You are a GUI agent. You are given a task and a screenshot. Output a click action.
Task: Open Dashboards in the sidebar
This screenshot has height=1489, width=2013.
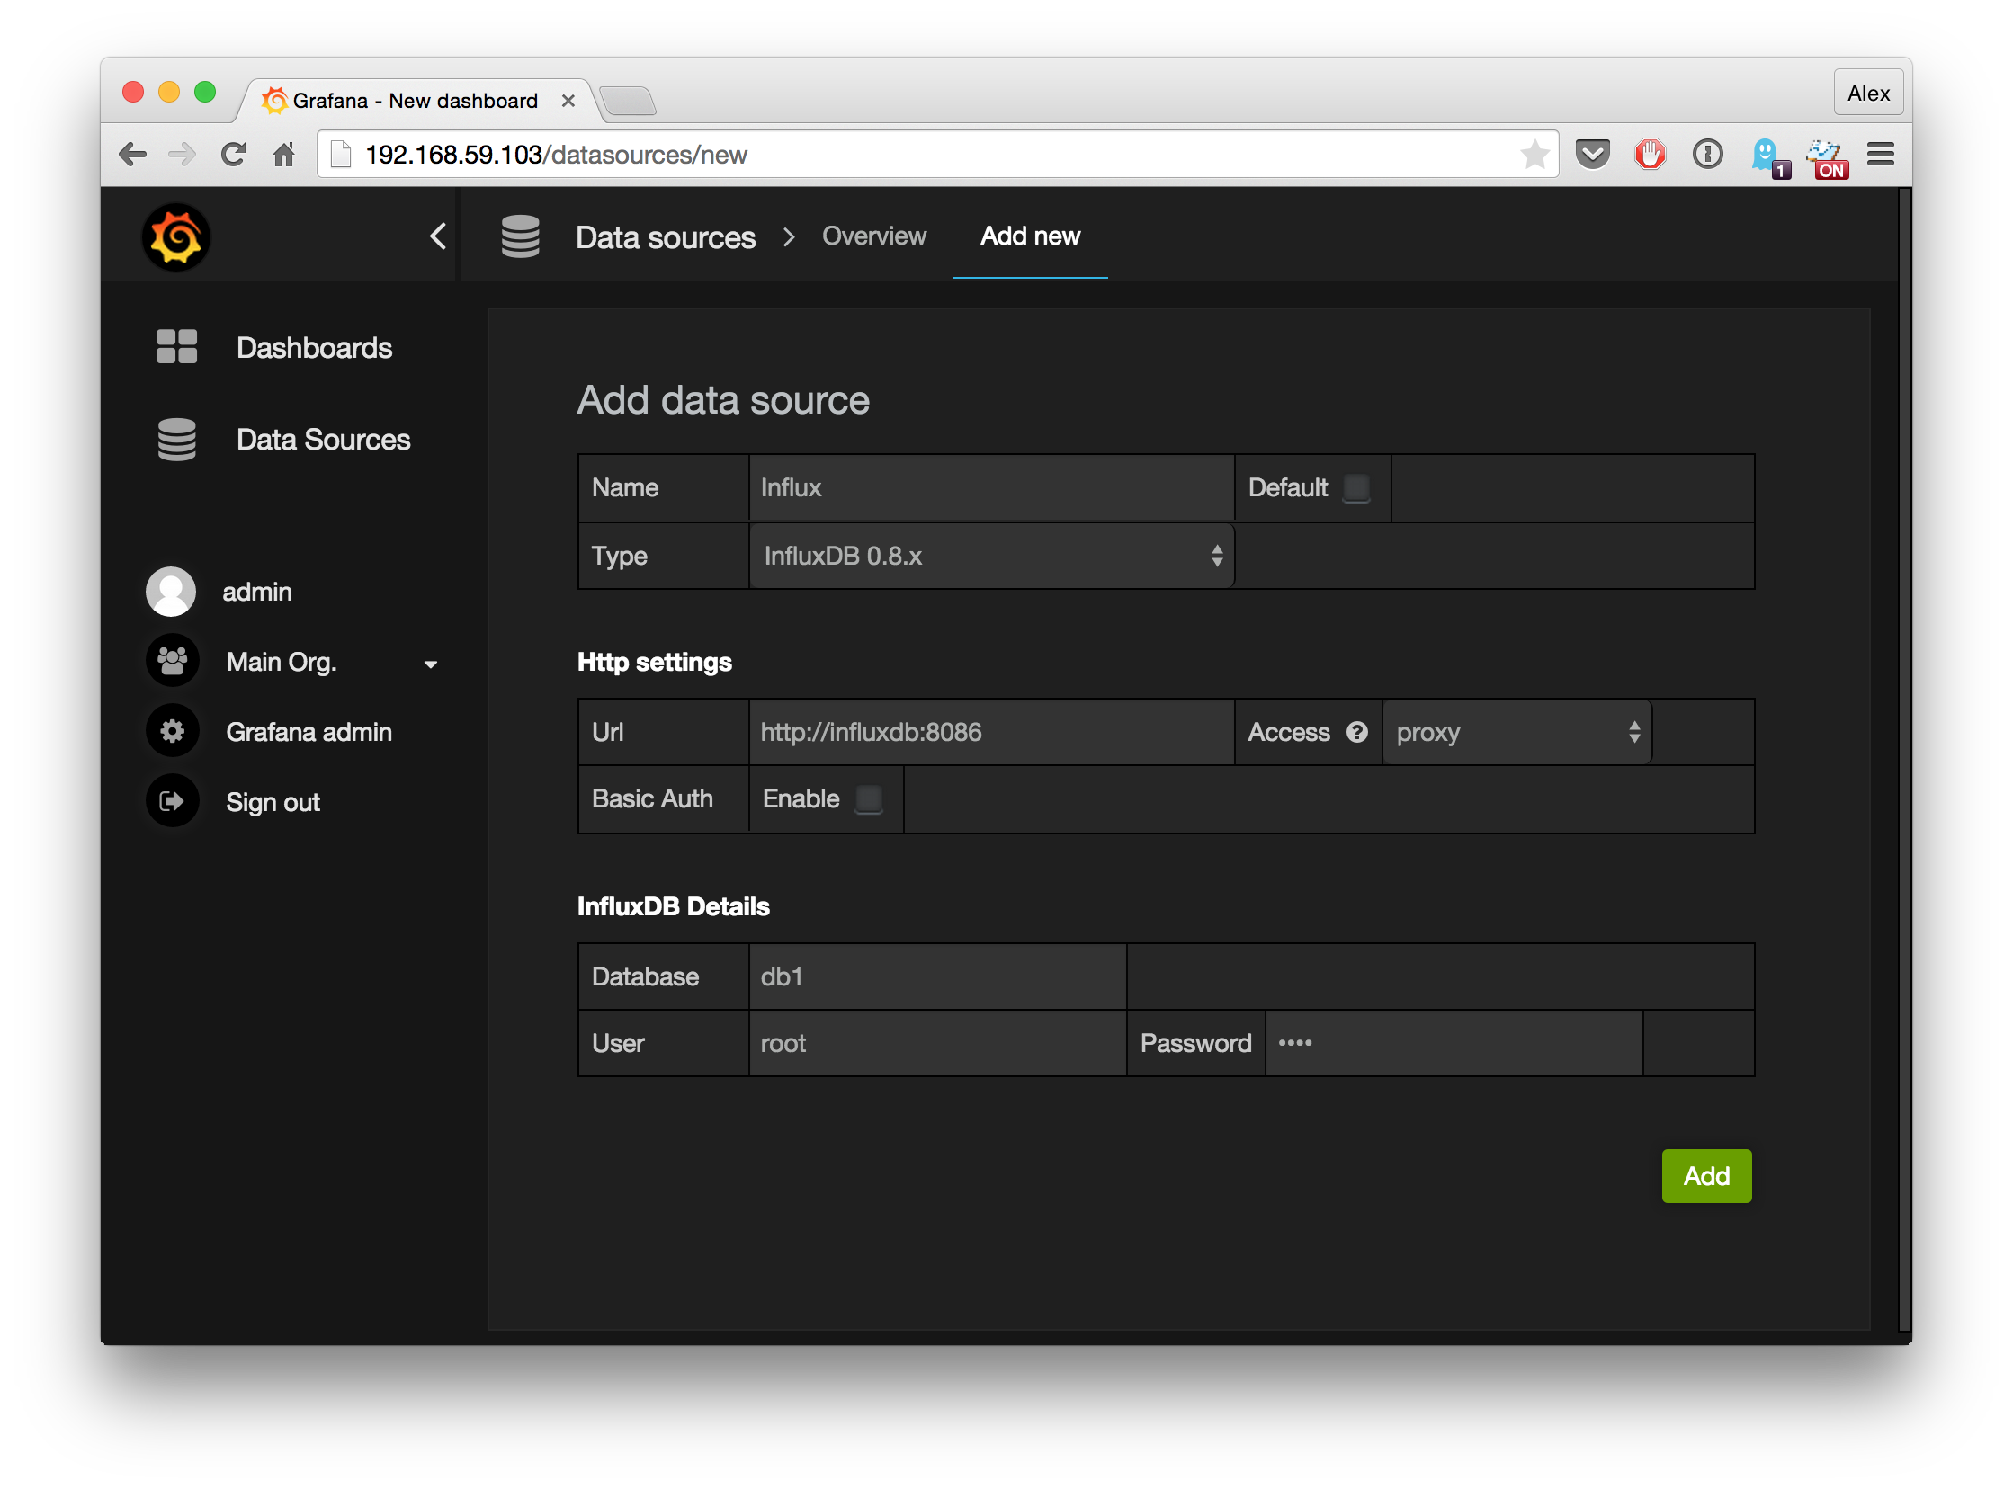[314, 347]
